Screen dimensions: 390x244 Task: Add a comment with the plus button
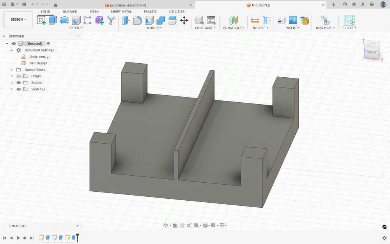click(78, 226)
